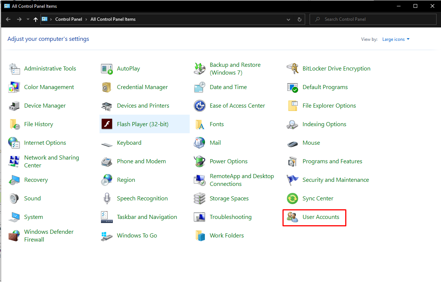441x282 pixels.
Task: Open the Color Management icon
Action: [14, 87]
